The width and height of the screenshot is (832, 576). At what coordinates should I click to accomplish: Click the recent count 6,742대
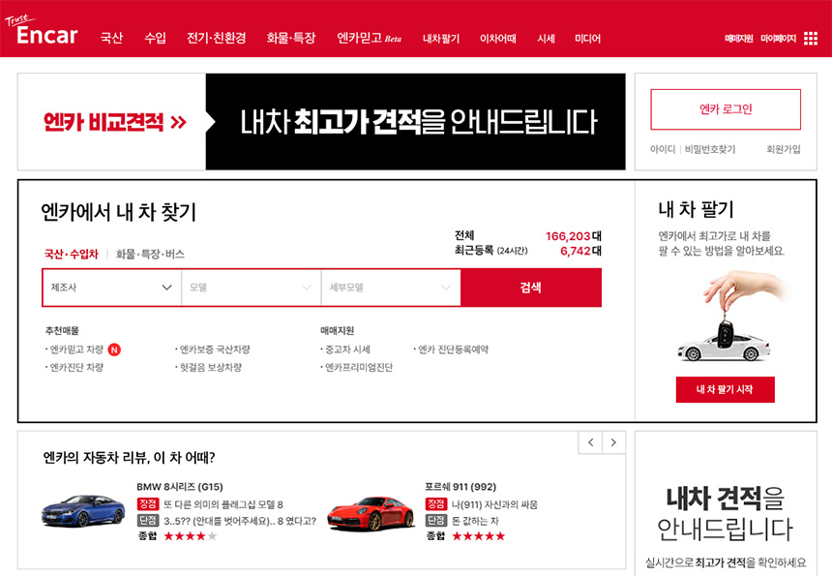[580, 251]
